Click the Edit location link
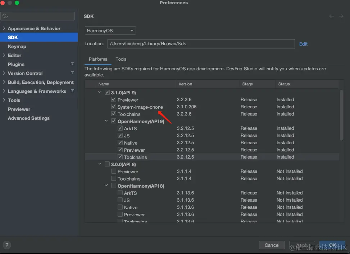This screenshot has width=350, height=254. pos(303,44)
